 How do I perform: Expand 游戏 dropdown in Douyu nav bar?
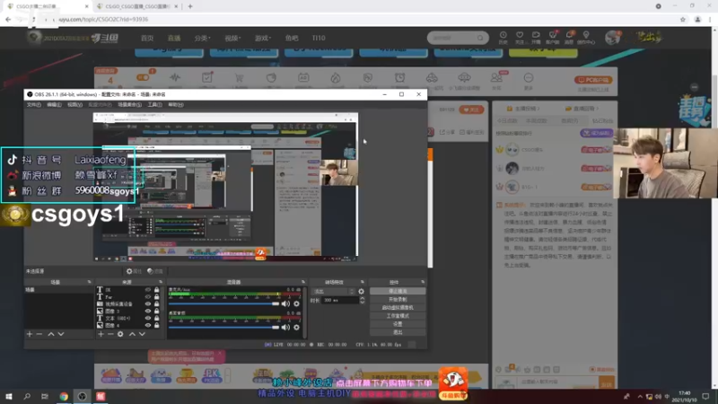point(263,38)
